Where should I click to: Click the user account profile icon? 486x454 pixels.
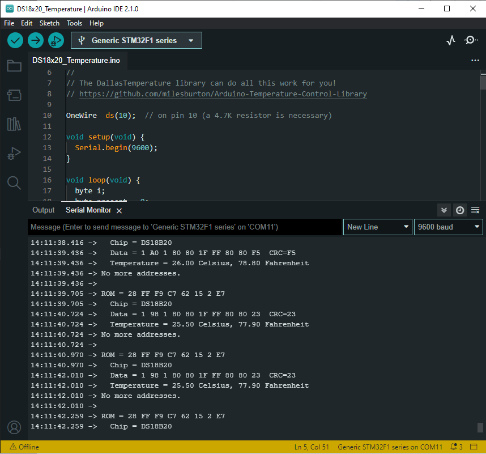point(14,427)
